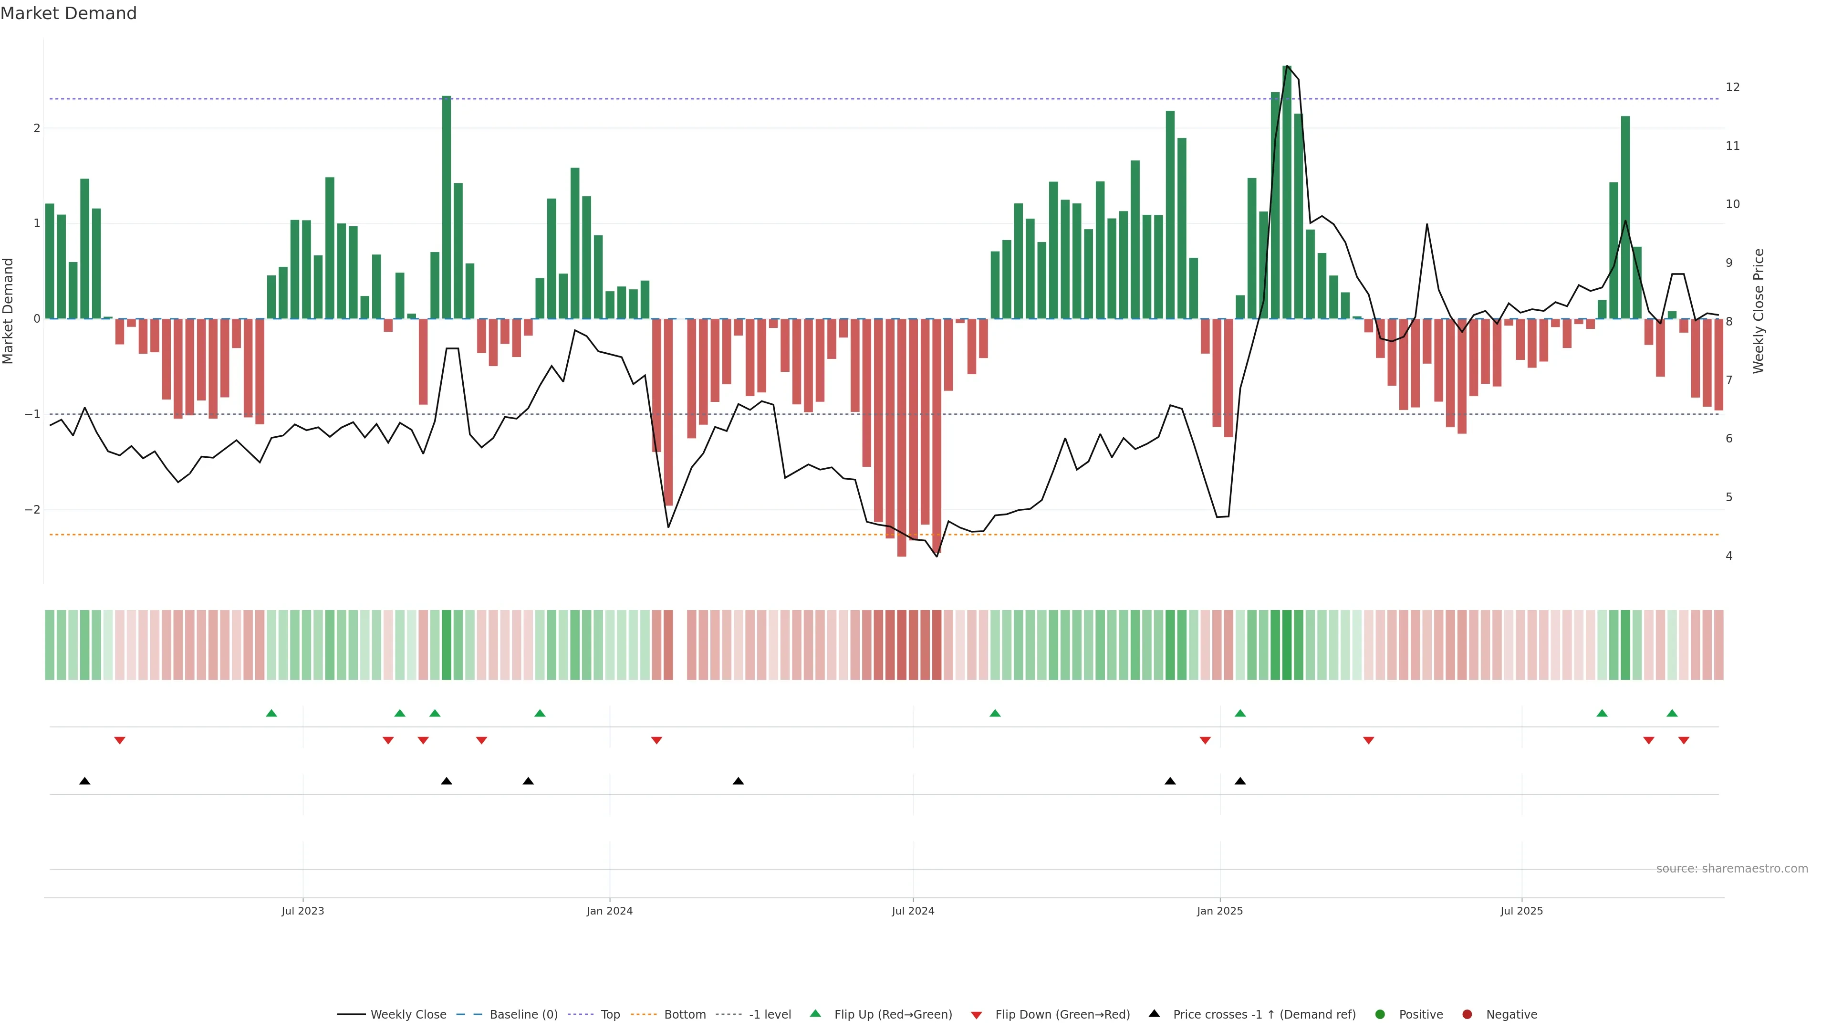1832x1031 pixels.
Task: Click the Jan 2025 x-axis label
Action: coord(1220,911)
